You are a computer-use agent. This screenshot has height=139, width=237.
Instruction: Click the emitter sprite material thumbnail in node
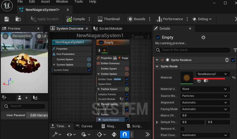tap(104, 50)
